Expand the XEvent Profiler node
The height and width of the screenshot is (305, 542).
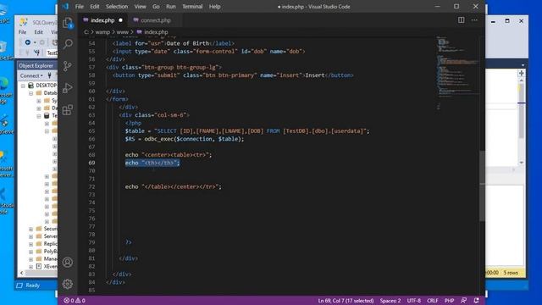(x=30, y=267)
